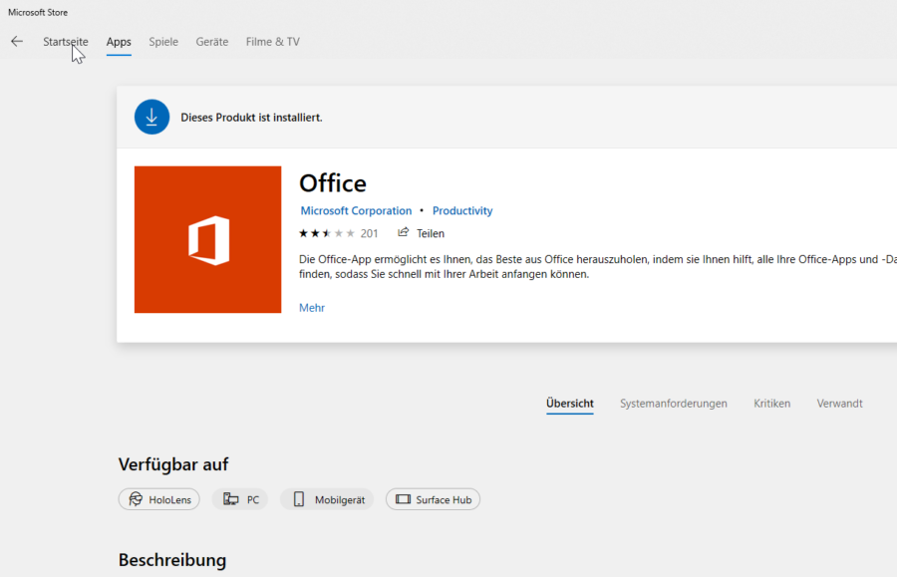Image resolution: width=897 pixels, height=577 pixels.
Task: Go to the Startseite tab
Action: 66,42
